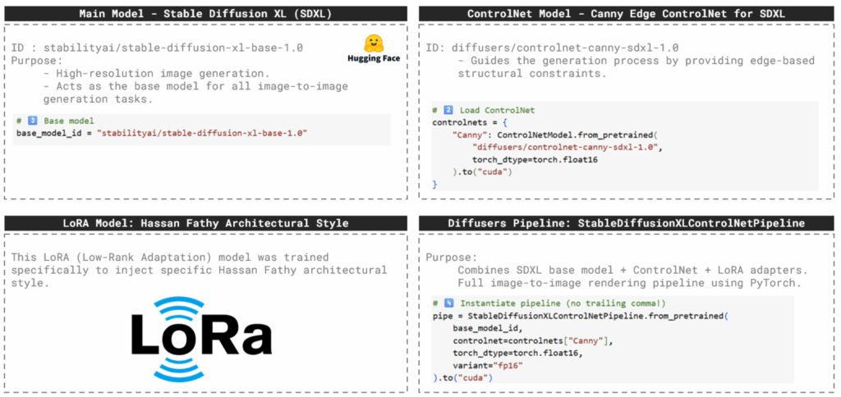
Task: Click the Hugging Face emoji logo
Action: (373, 43)
